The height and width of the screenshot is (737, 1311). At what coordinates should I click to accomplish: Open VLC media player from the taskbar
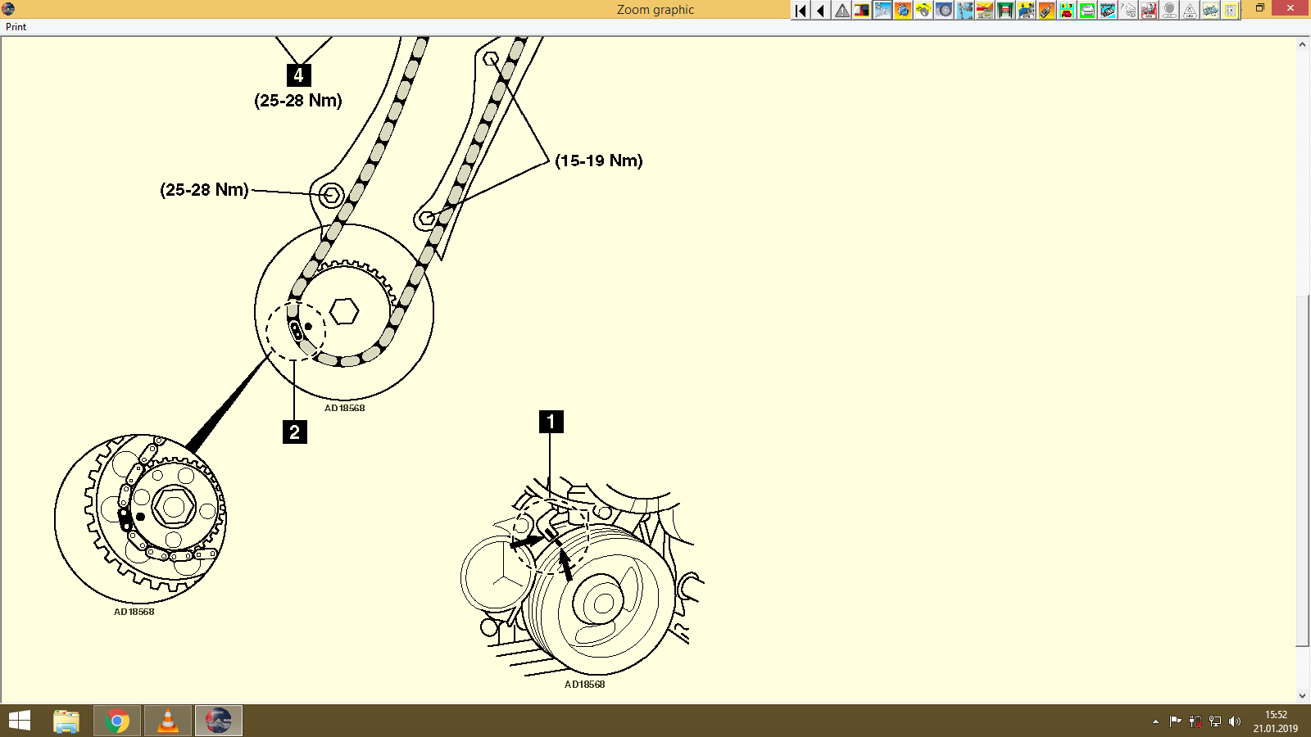pyautogui.click(x=167, y=721)
